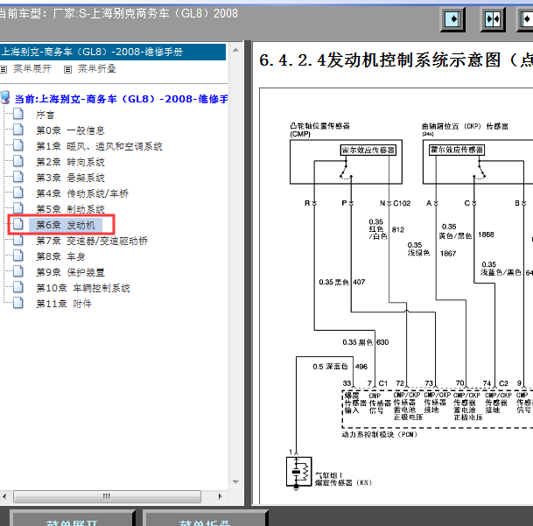Click the page icon next to 第11章 附件
The width and height of the screenshot is (533, 526).
(x=18, y=303)
